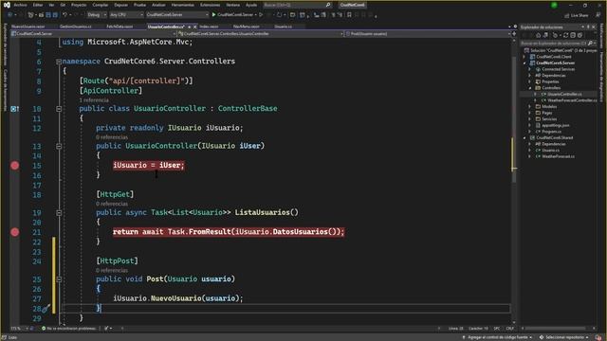Open the Any CPU platform dropdown
The height and width of the screenshot is (341, 607).
click(x=126, y=15)
